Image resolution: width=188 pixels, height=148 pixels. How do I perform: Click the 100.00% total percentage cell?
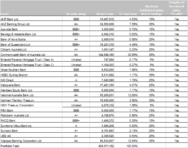coord(132,146)
